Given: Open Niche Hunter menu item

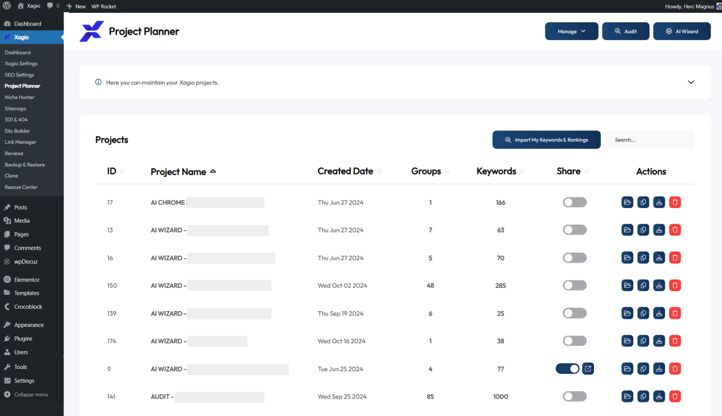Looking at the screenshot, I should (20, 97).
